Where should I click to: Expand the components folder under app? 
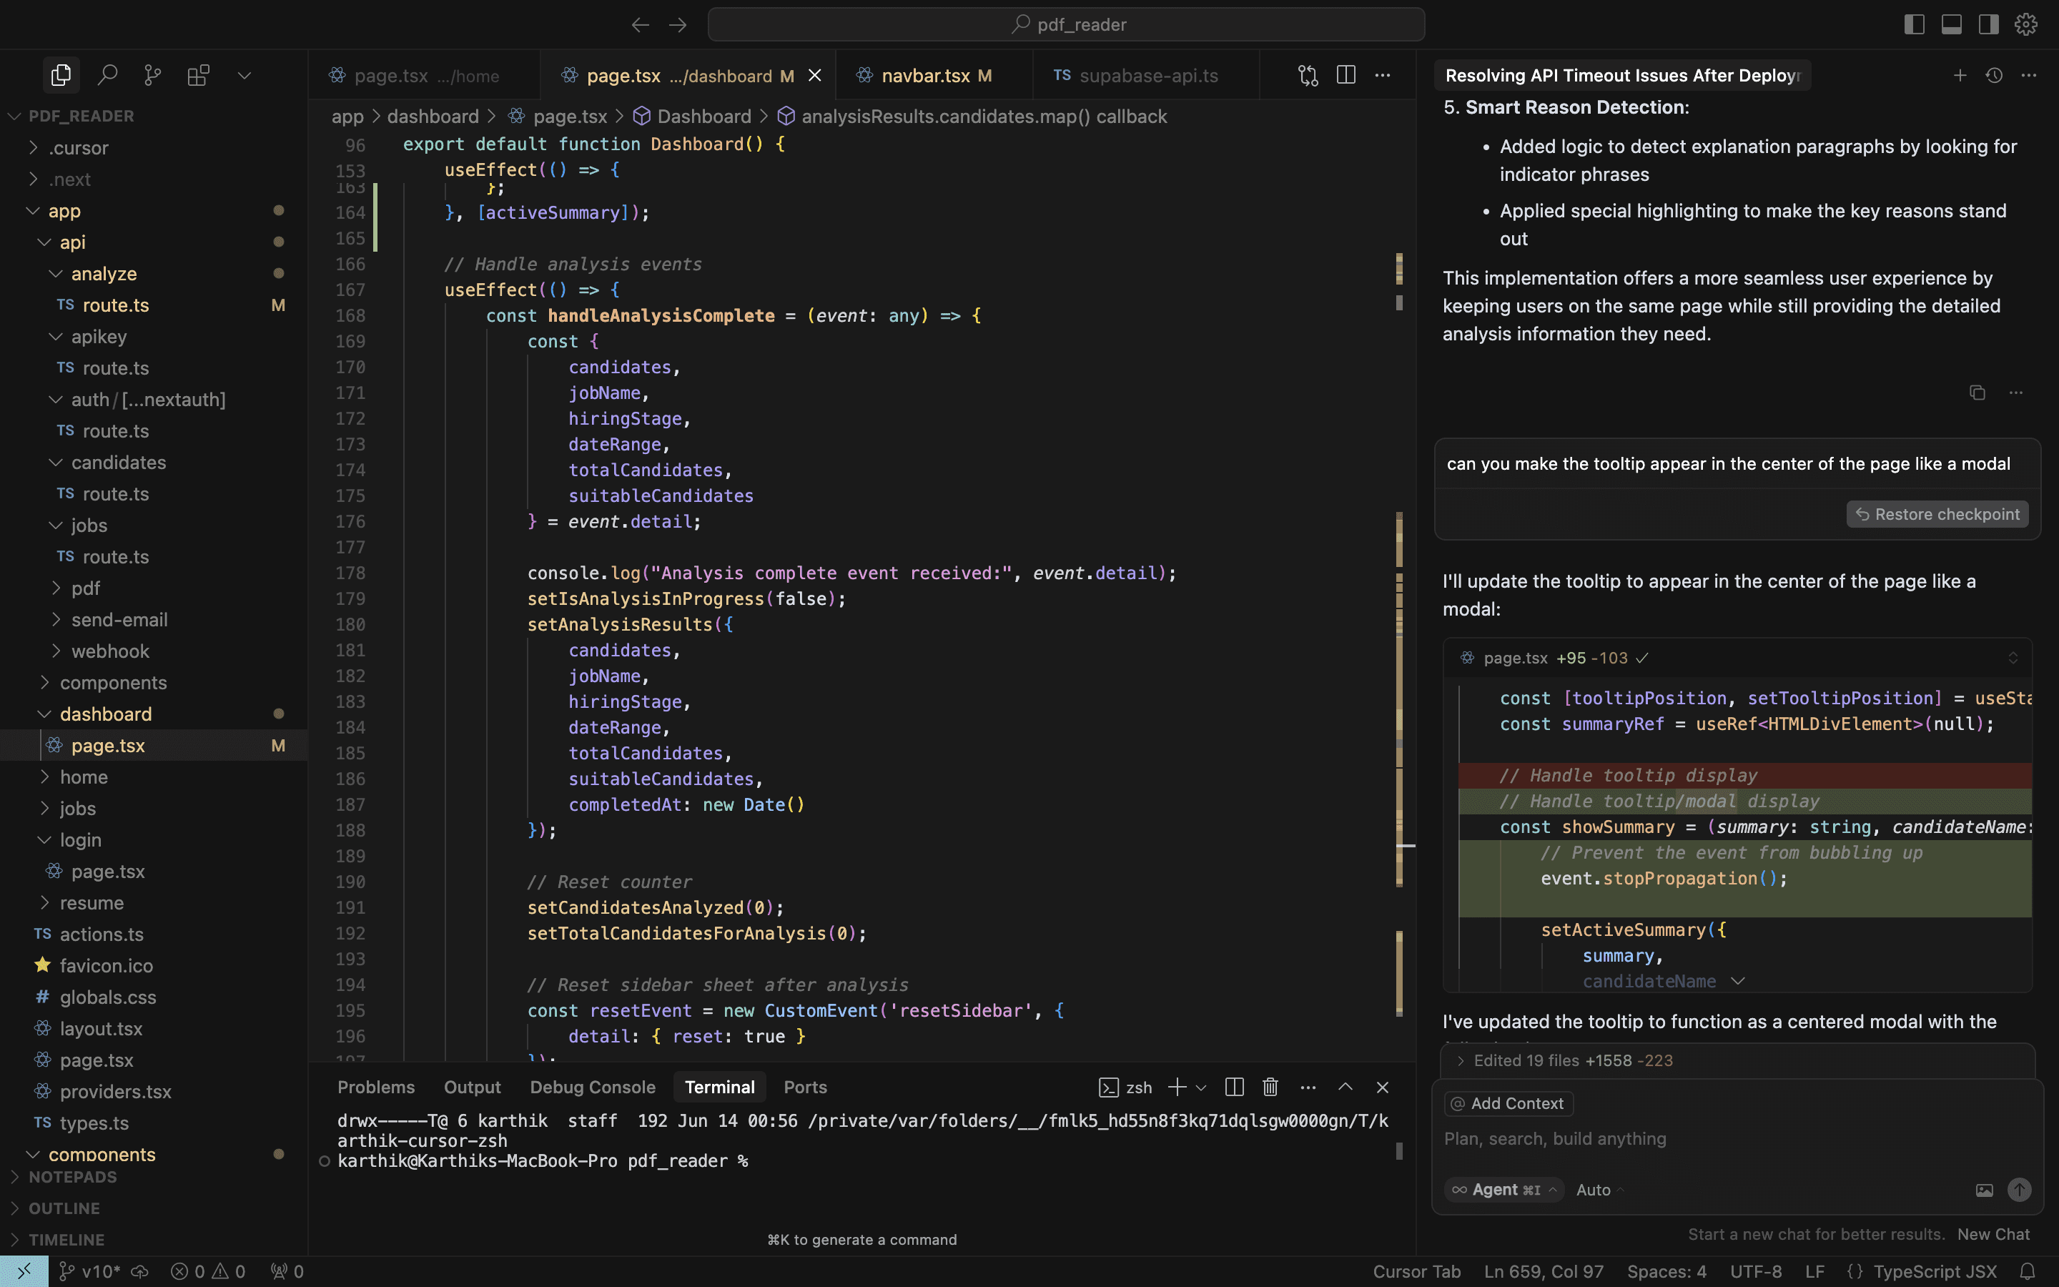(113, 683)
